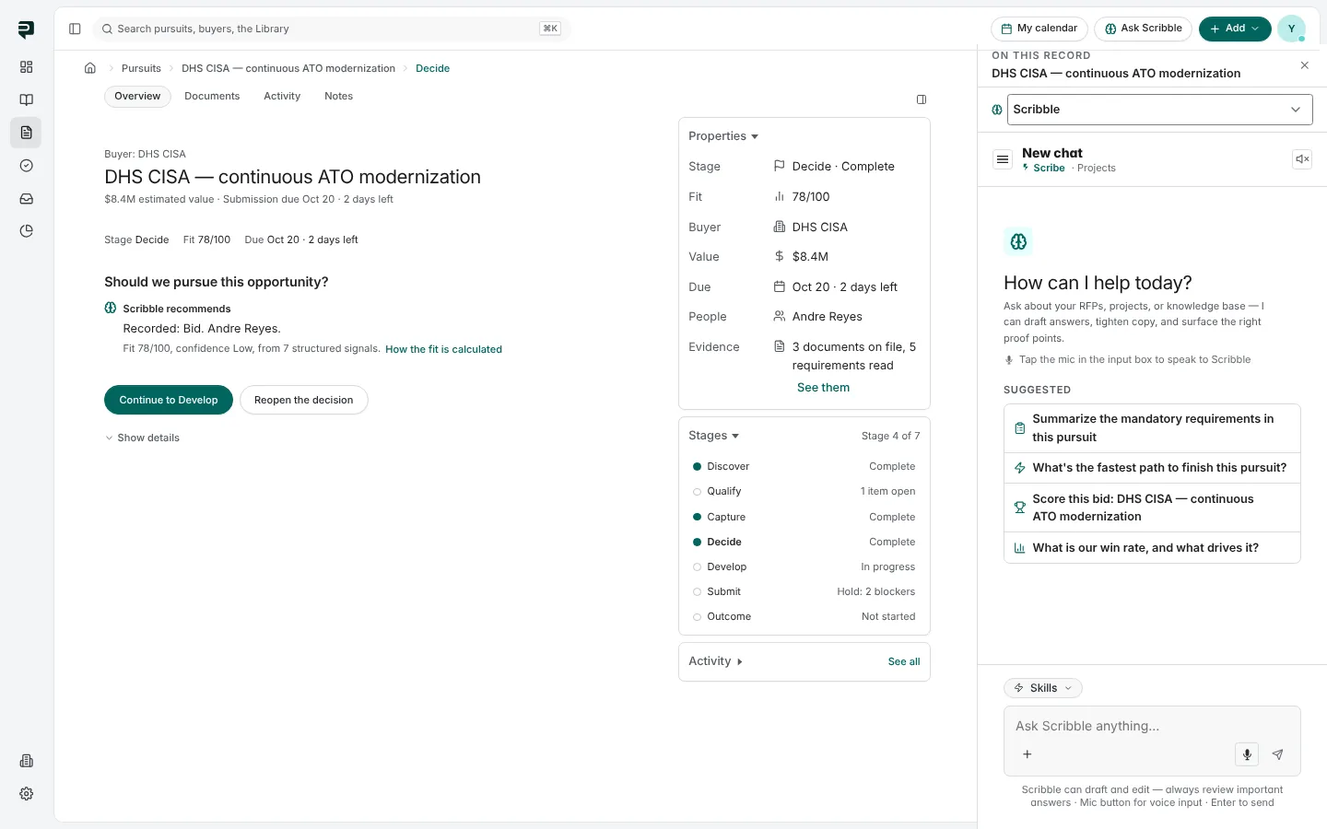
Task: Click the settings gear in left sidebar
Action: [x=26, y=794]
